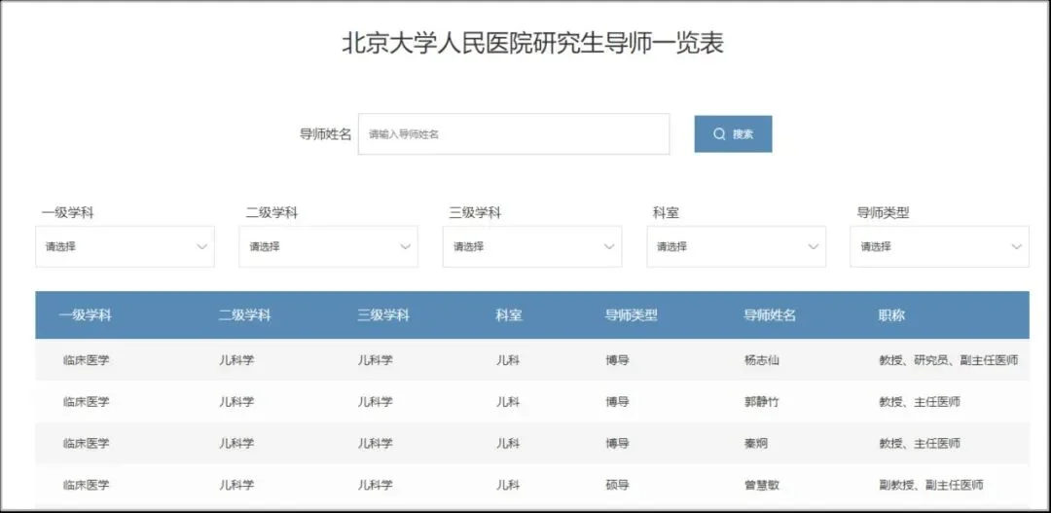Select the 职称 table column header
This screenshot has width=1051, height=513.
coord(892,315)
